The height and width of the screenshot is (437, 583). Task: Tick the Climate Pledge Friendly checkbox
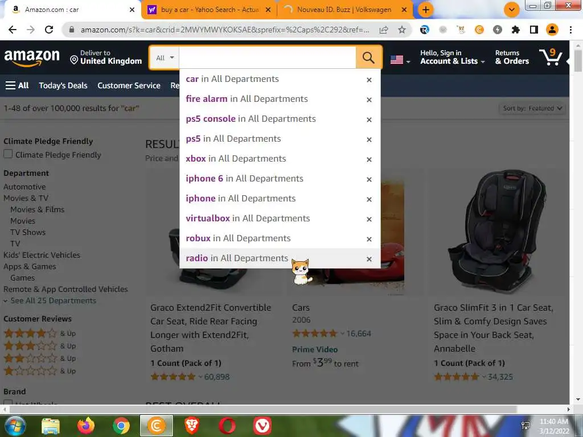tap(8, 154)
